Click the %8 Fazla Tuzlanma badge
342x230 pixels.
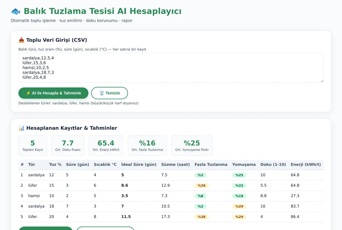200,196
